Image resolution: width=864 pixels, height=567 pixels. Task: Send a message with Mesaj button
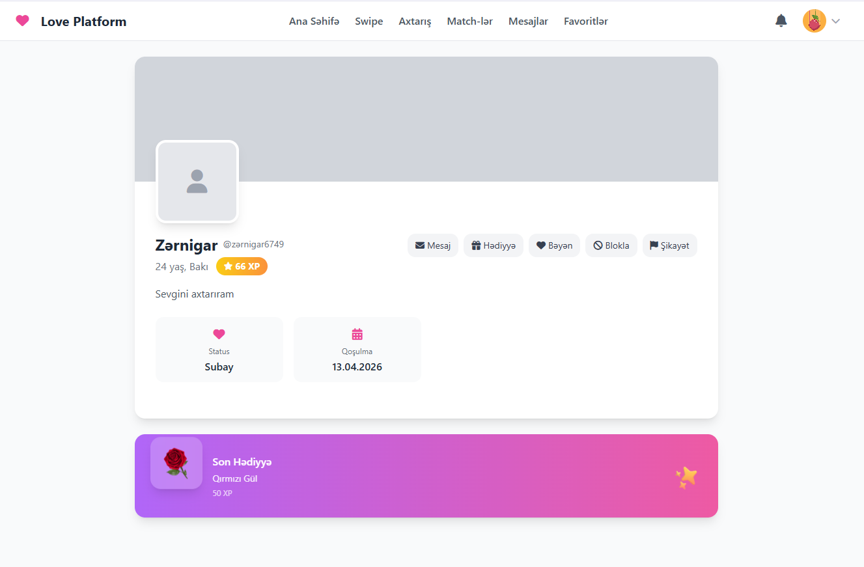[x=433, y=245]
